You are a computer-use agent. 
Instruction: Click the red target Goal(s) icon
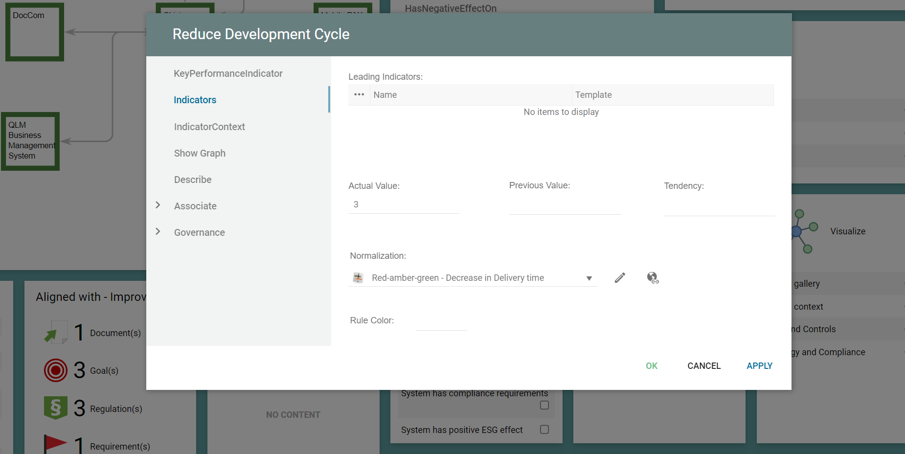(56, 370)
